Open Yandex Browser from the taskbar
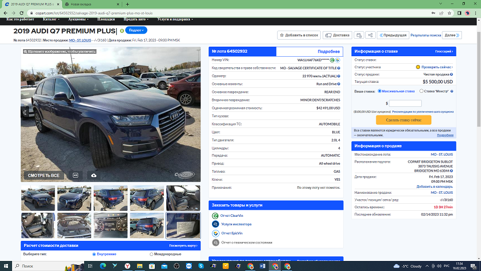The height and width of the screenshot is (271, 481). click(x=127, y=266)
